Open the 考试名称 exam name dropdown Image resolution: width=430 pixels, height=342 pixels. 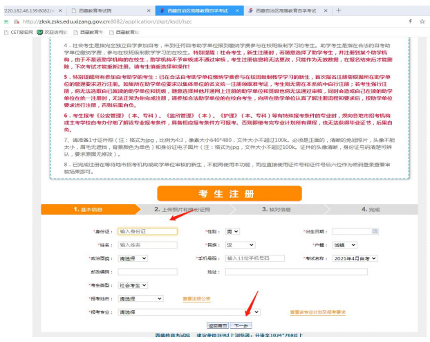(357, 258)
